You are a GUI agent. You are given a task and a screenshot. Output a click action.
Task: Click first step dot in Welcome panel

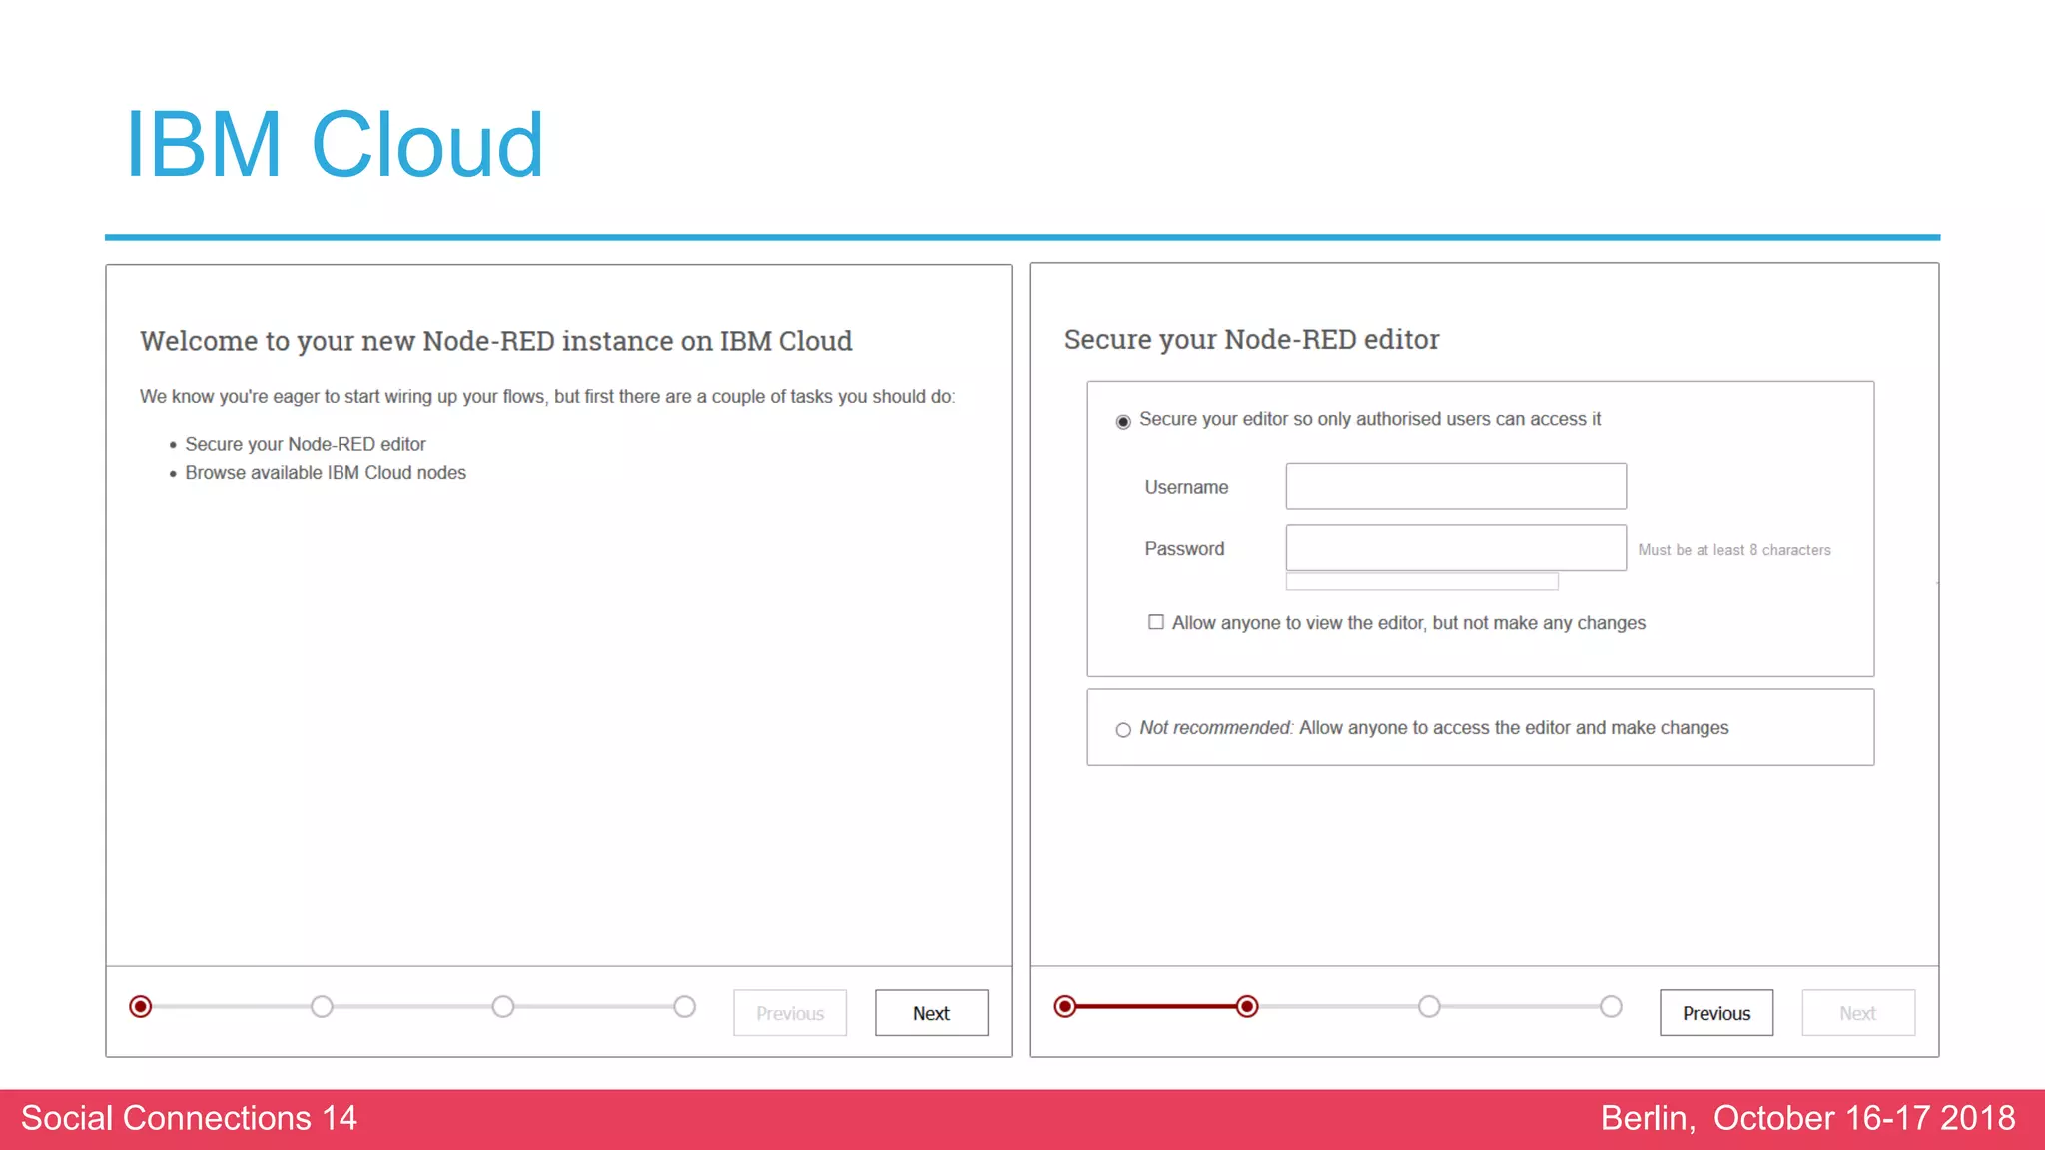pyautogui.click(x=141, y=1006)
